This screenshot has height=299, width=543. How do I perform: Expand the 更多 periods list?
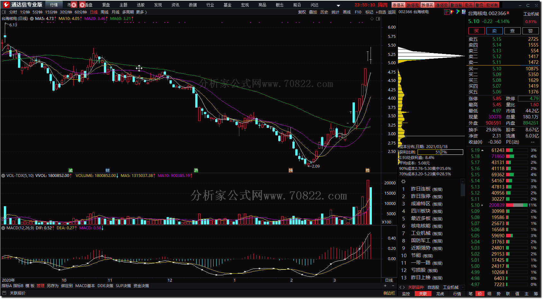click(142, 12)
